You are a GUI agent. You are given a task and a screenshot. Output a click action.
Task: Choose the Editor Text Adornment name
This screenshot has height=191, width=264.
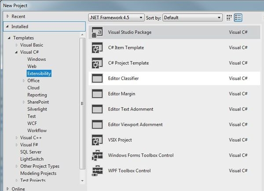(131, 109)
